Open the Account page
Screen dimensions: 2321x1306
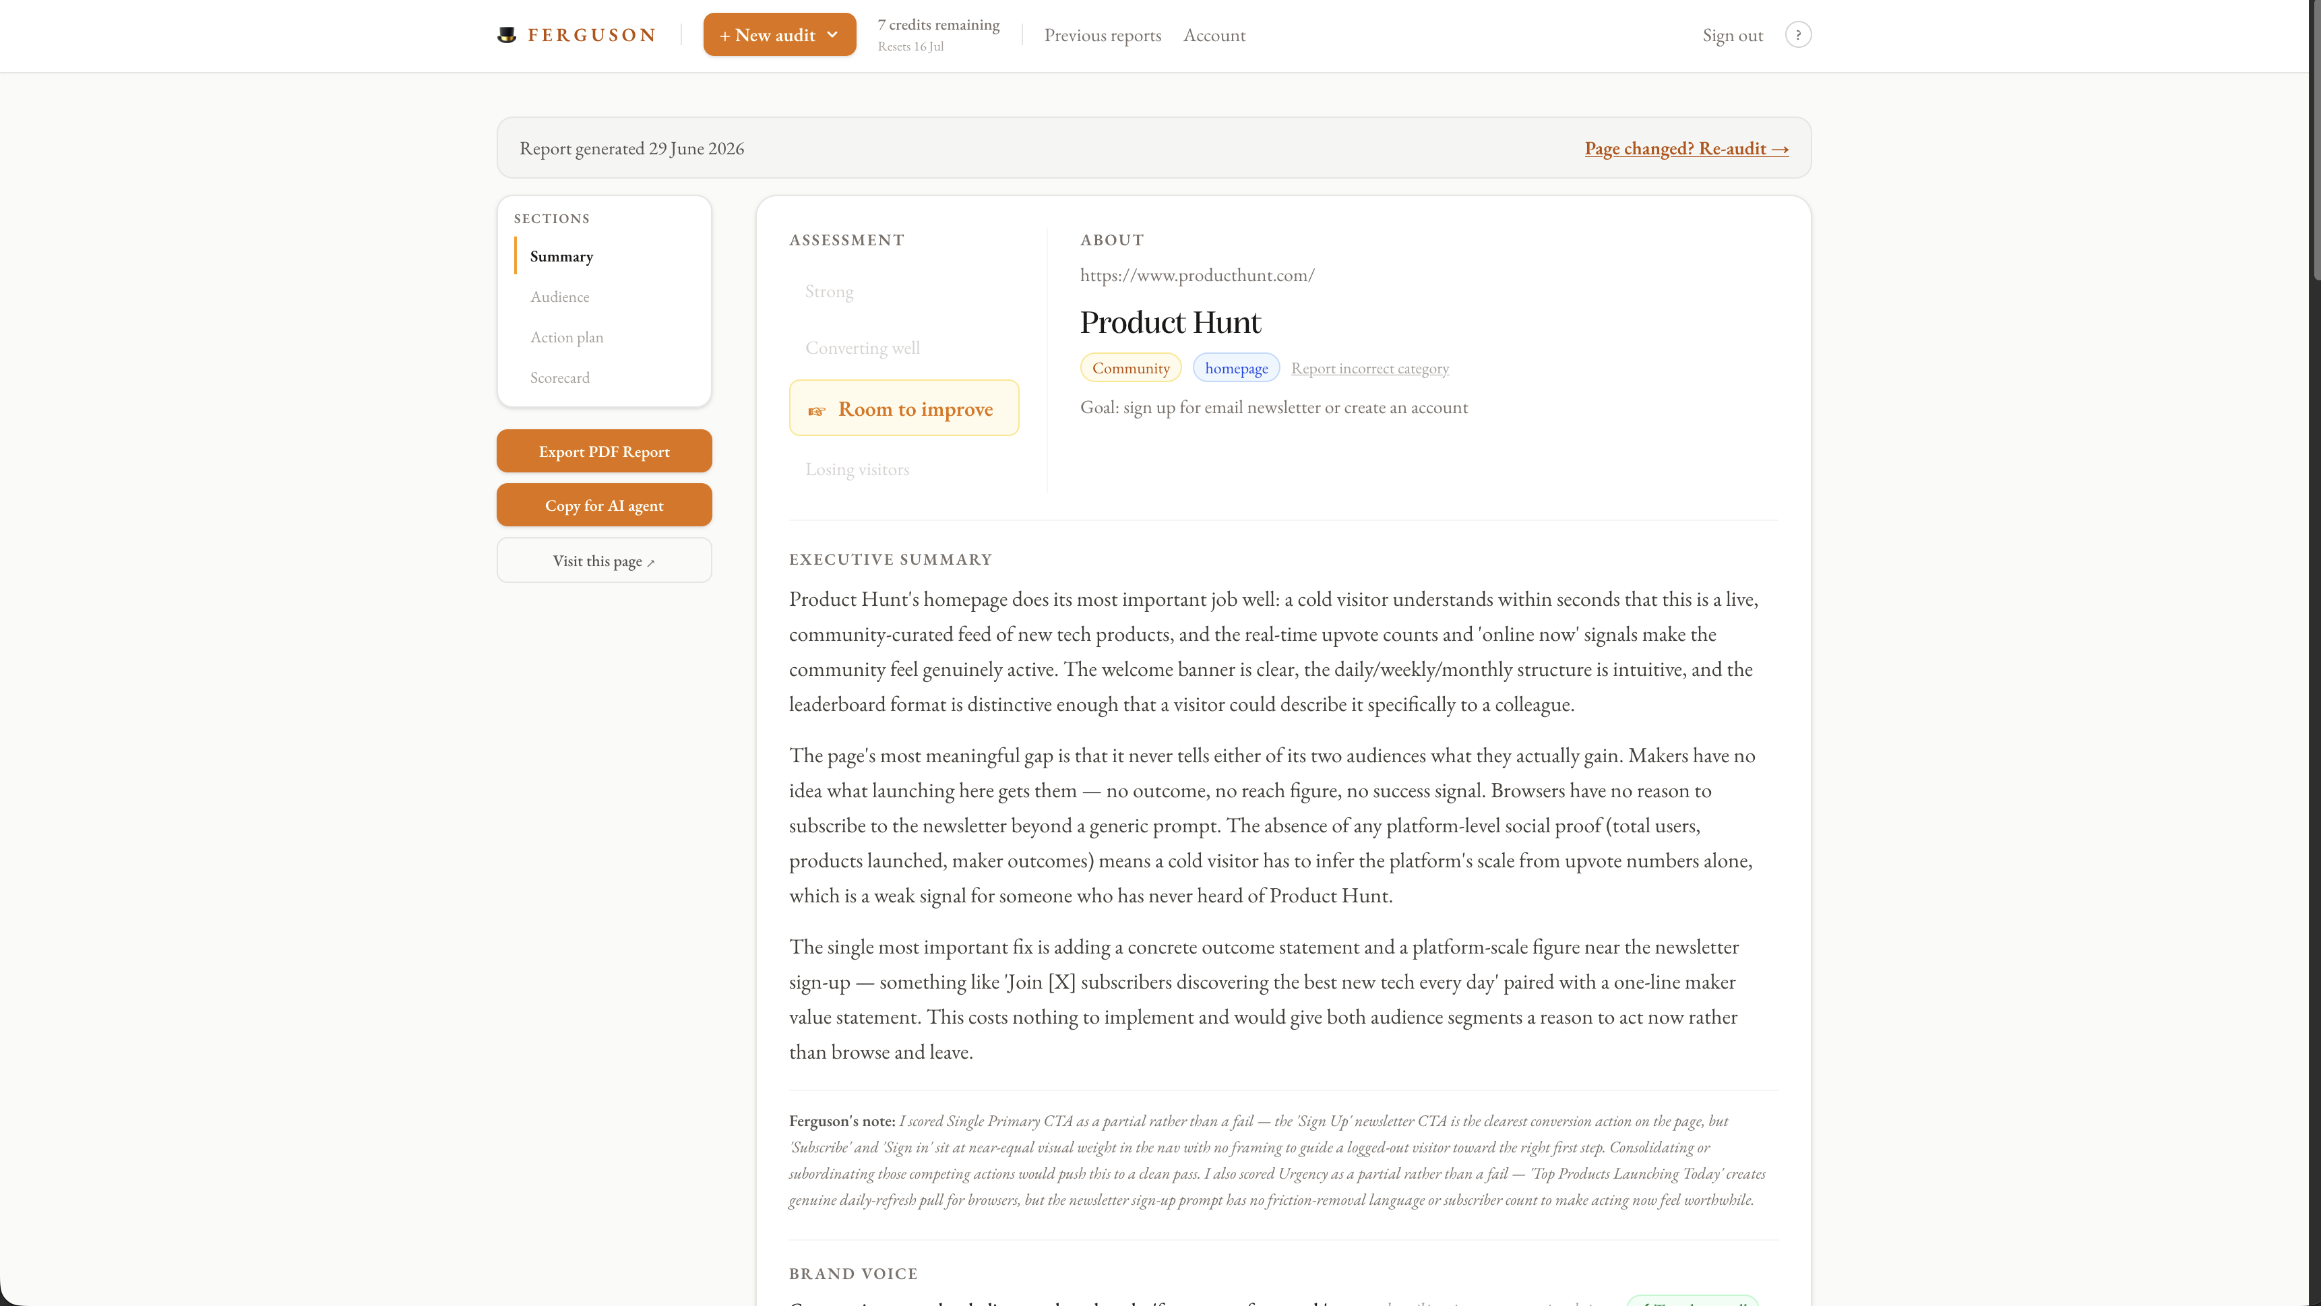point(1214,35)
